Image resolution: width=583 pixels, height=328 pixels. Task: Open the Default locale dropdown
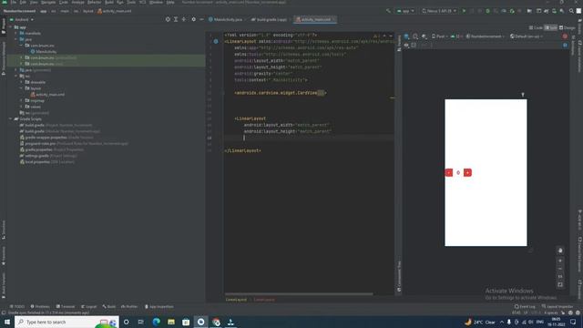point(527,36)
